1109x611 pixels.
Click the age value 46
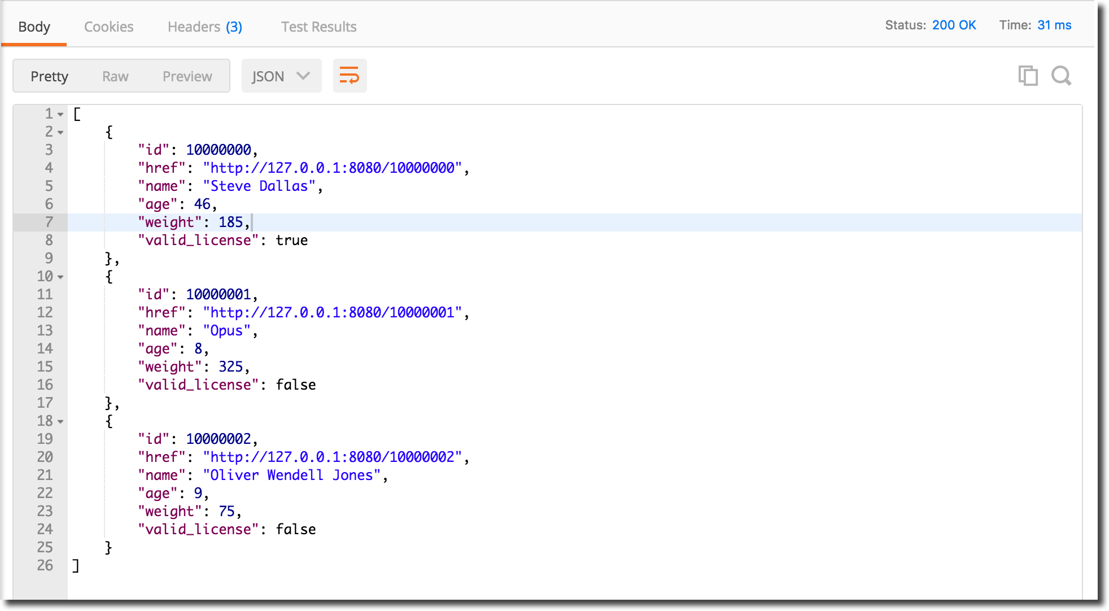[202, 204]
